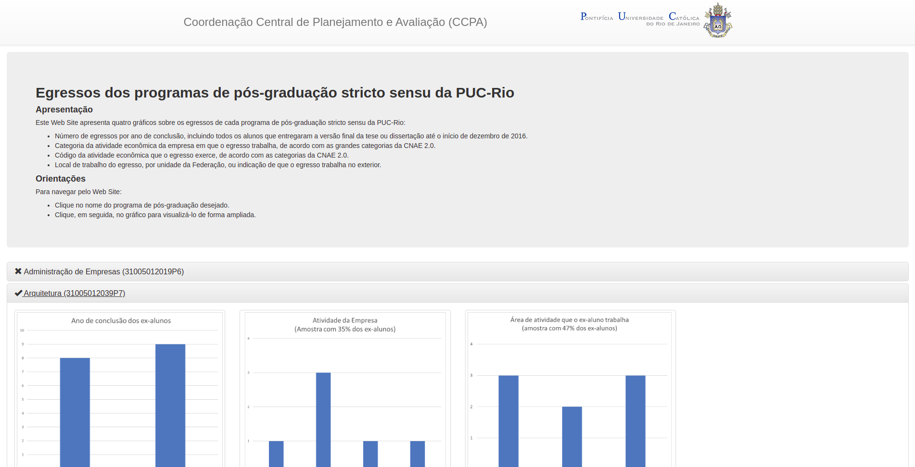The image size is (915, 467).
Task: Click the Pontifícia Universidade Católica logo text
Action: click(x=640, y=18)
